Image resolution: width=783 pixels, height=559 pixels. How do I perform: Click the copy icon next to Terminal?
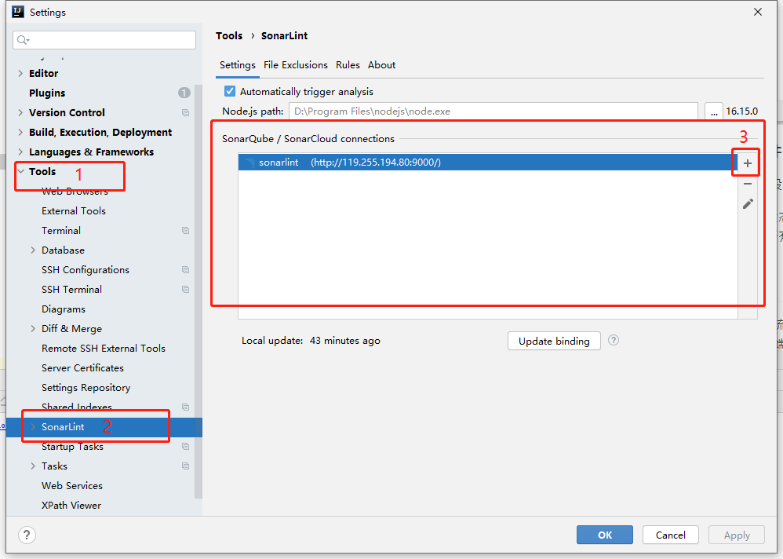(185, 231)
